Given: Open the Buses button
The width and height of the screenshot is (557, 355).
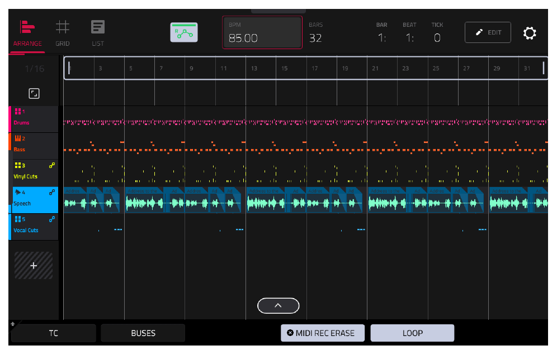Looking at the screenshot, I should pyautogui.click(x=143, y=333).
